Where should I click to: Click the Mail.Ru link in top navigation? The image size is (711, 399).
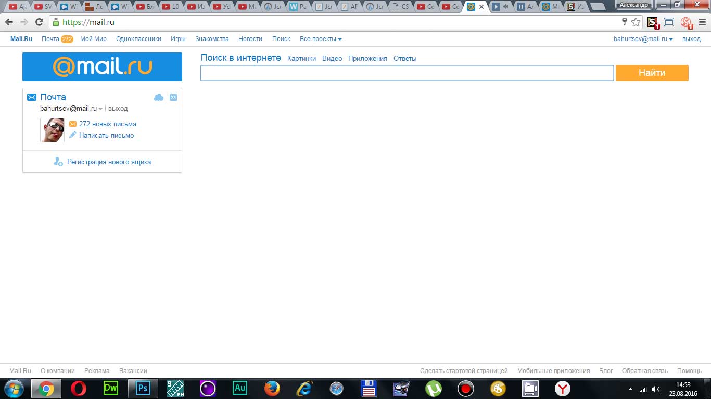[21, 39]
